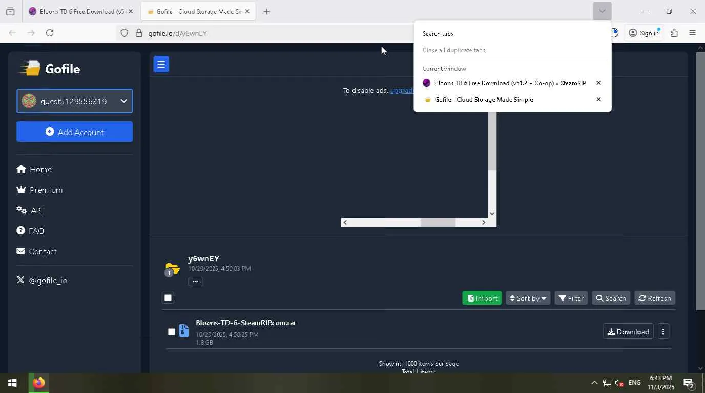Image resolution: width=705 pixels, height=393 pixels.
Task: Open tracking protection shield panel
Action: (124, 33)
